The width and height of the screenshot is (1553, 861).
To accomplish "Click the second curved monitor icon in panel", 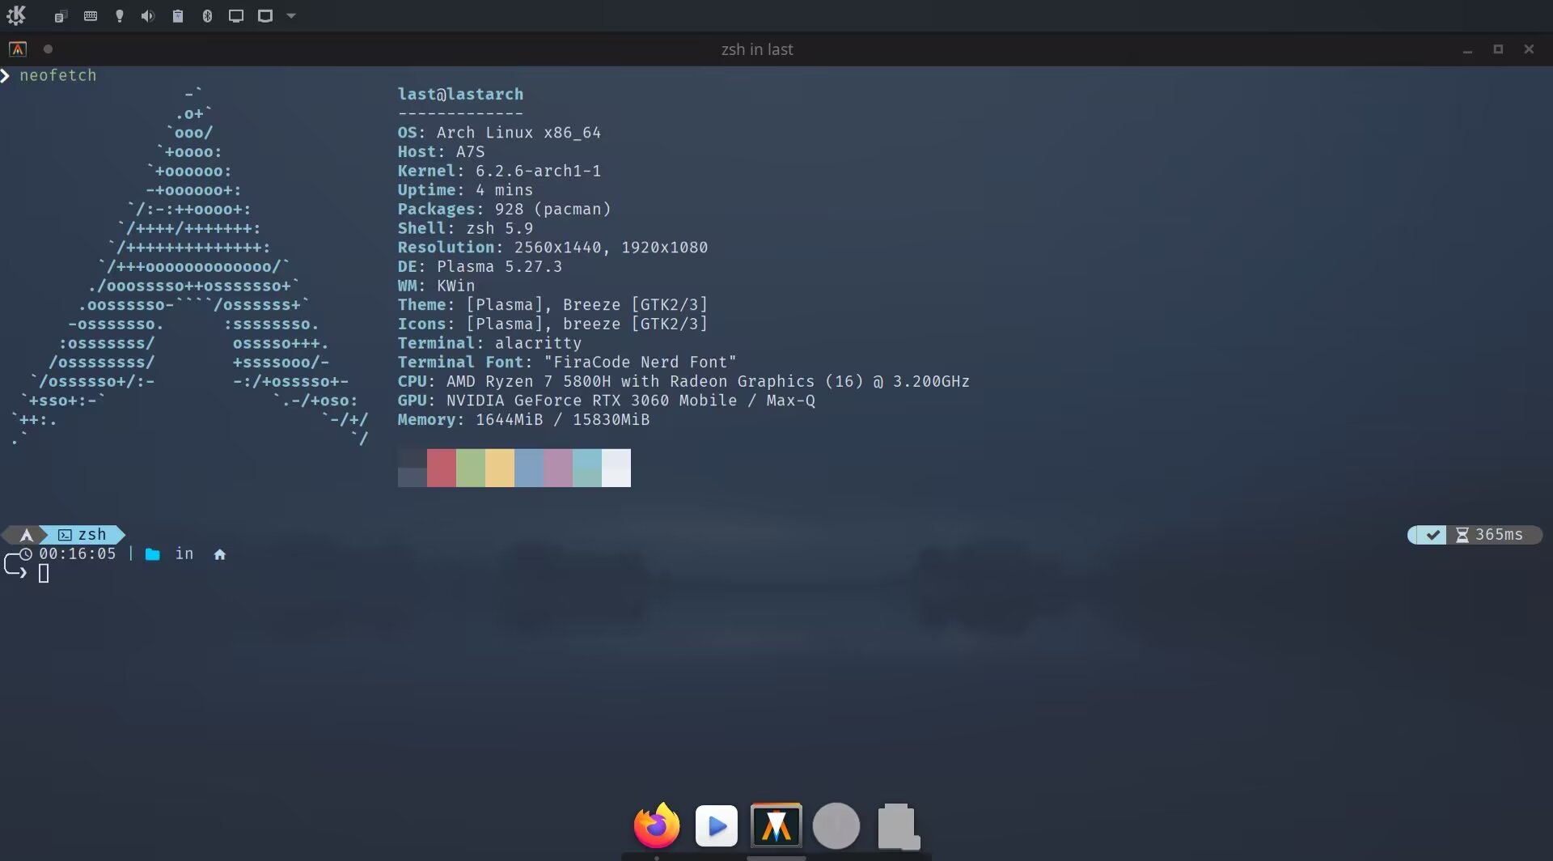I will click(265, 16).
